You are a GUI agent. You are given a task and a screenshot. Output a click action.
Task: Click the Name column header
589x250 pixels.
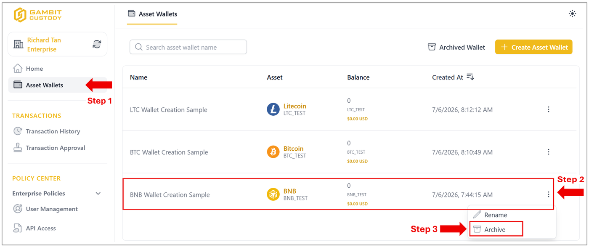[138, 77]
